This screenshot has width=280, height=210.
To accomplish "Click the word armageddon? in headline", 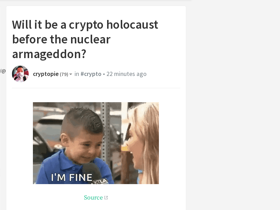I will (x=49, y=54).
